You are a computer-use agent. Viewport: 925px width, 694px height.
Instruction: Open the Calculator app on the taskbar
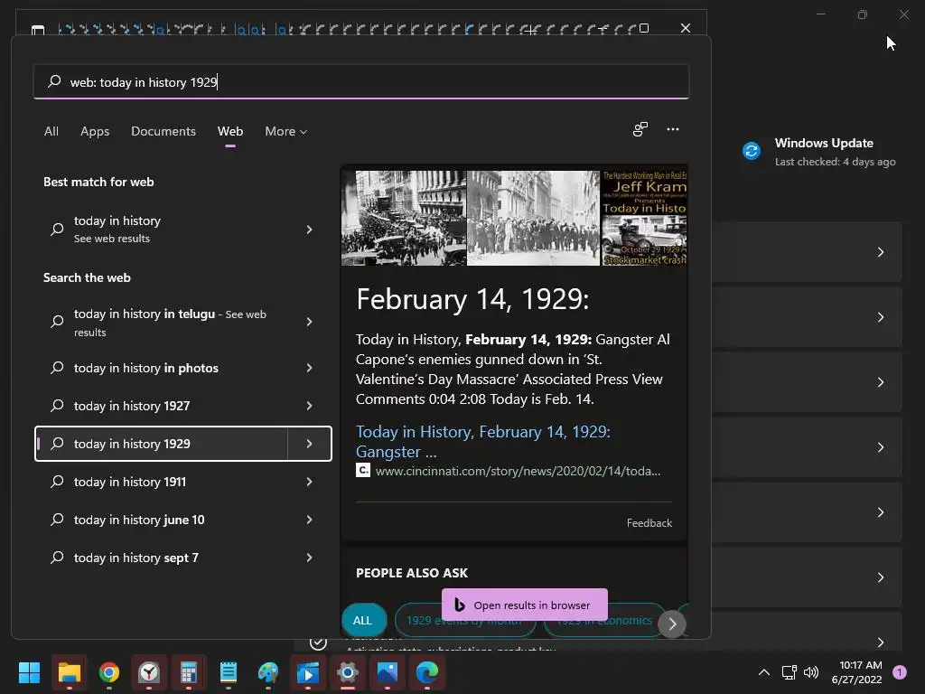click(x=189, y=672)
